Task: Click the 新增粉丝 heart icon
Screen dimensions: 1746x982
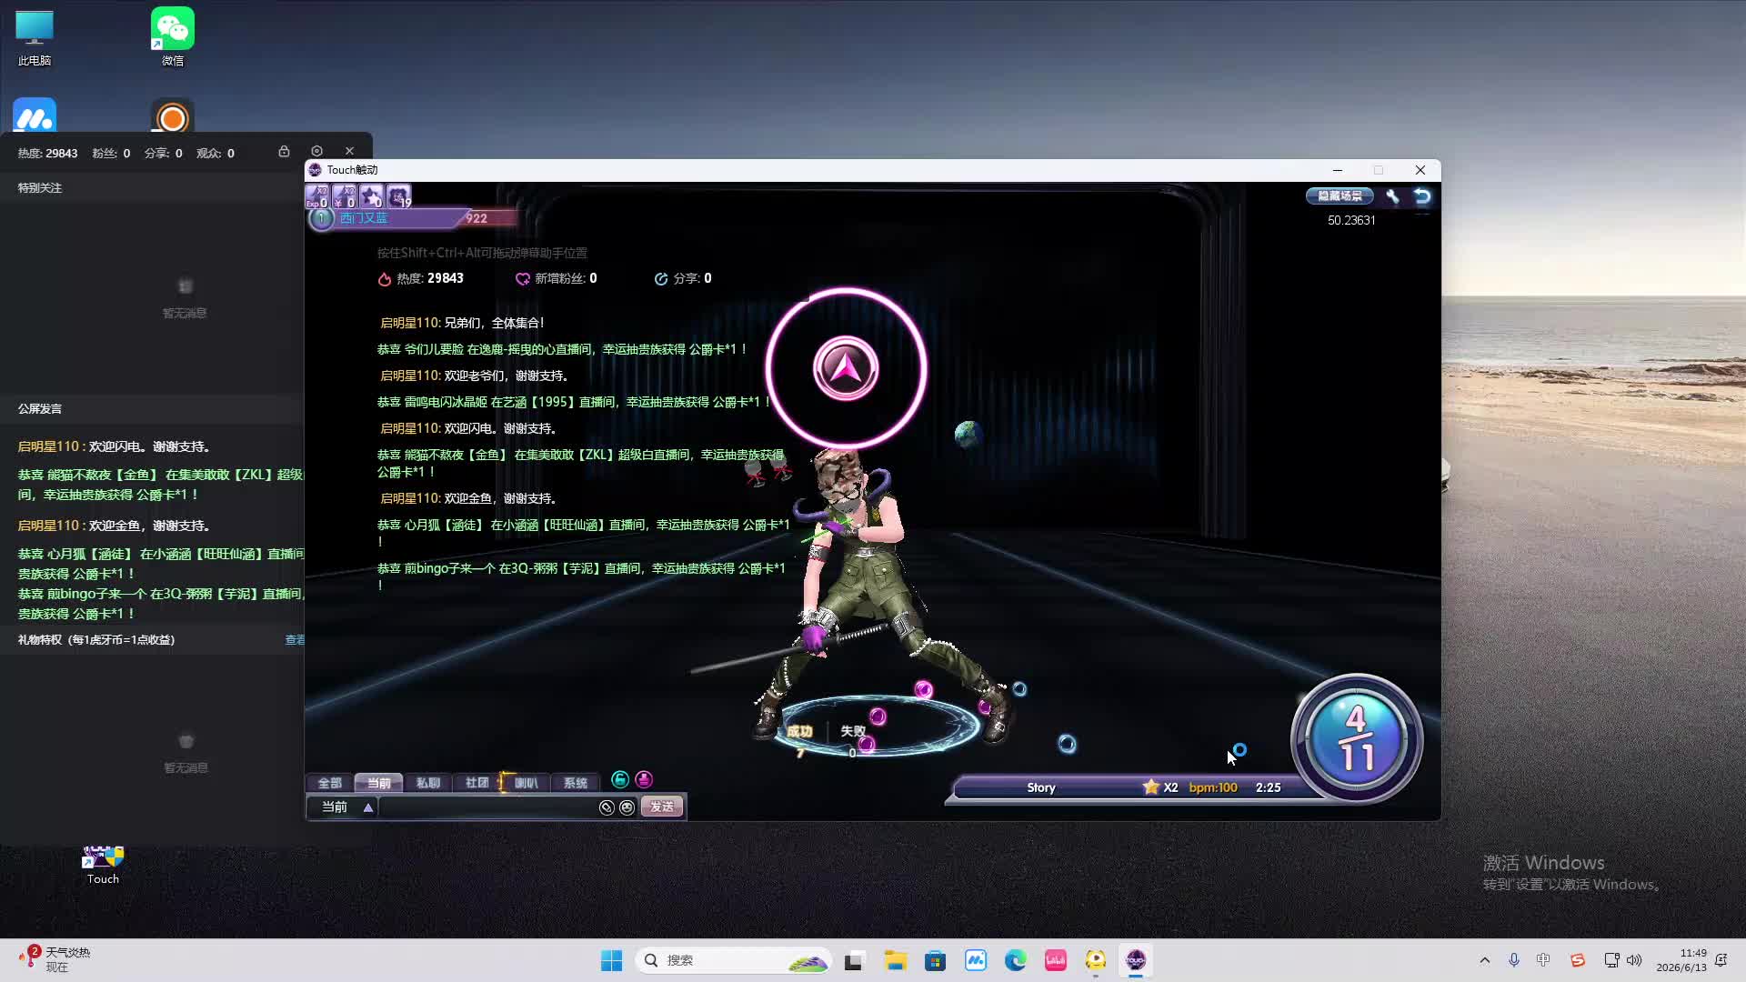Action: coord(522,279)
